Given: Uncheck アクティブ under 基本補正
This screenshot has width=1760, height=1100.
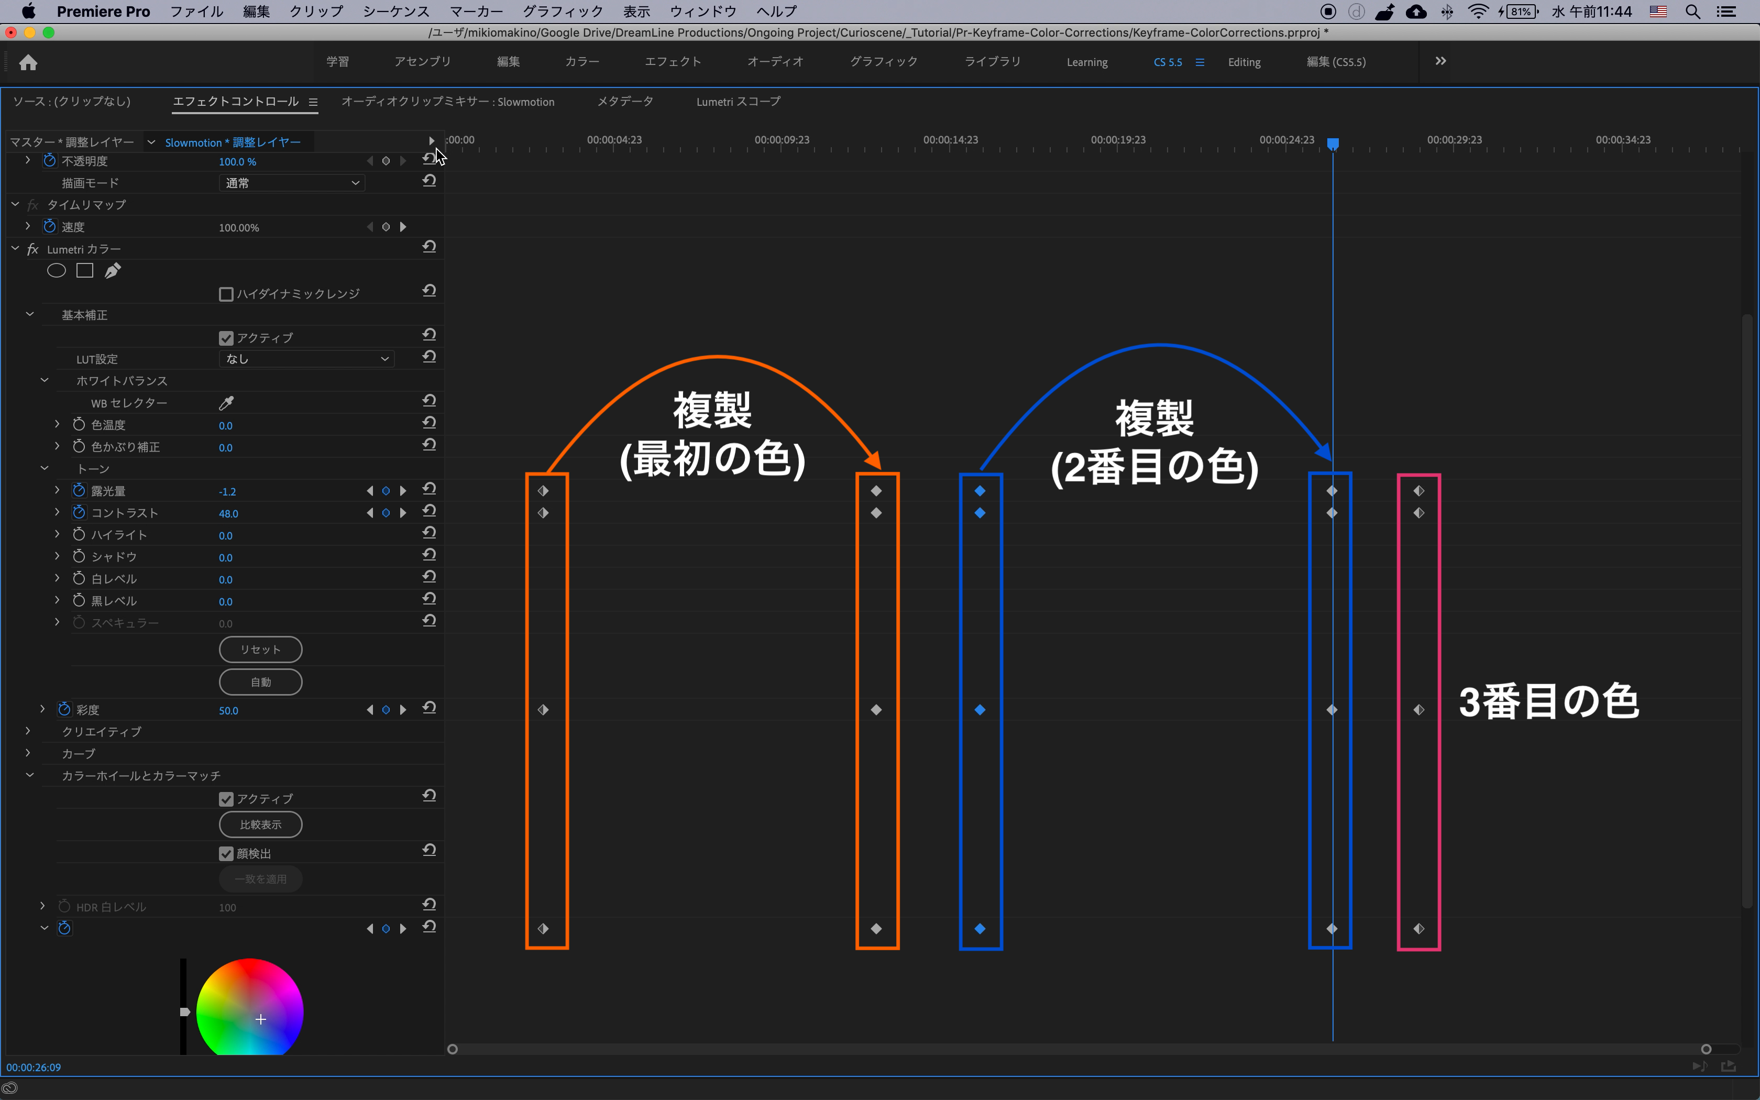Looking at the screenshot, I should pyautogui.click(x=226, y=338).
